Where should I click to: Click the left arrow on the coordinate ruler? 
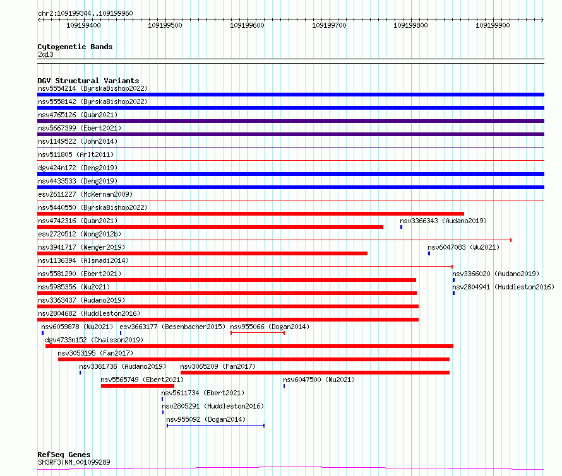click(40, 20)
